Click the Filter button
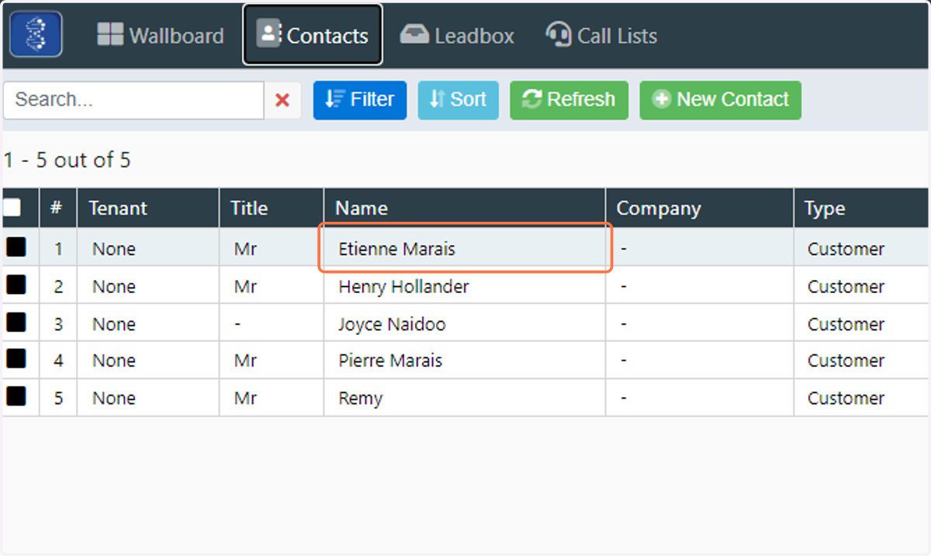Screen dimensions: 931x556 360,100
